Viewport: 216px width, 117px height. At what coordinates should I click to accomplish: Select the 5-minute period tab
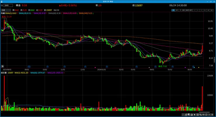tap(201, 10)
